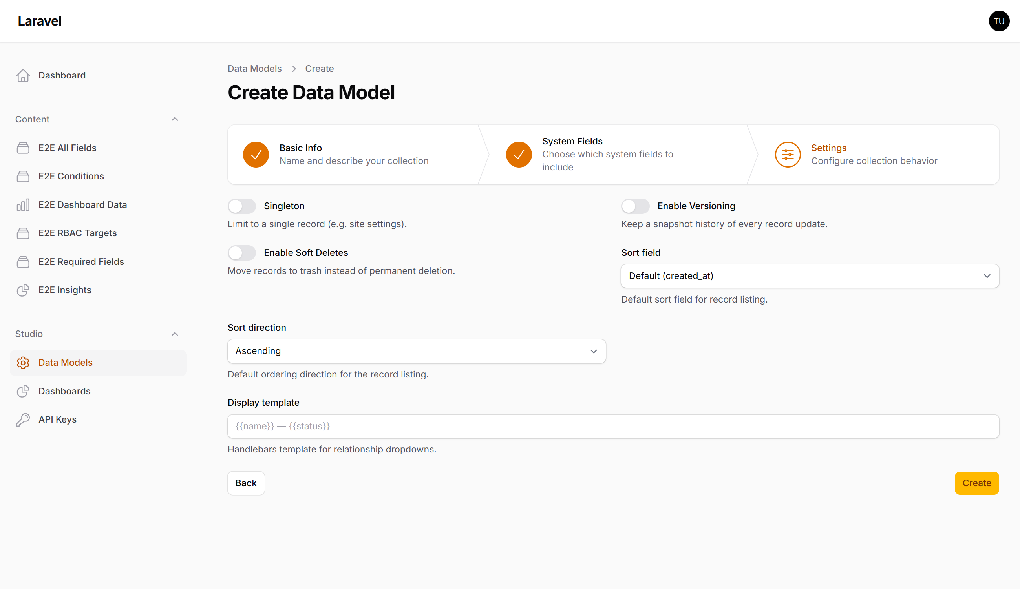
Task: Toggle the Enable Versioning switch
Action: [x=635, y=206]
